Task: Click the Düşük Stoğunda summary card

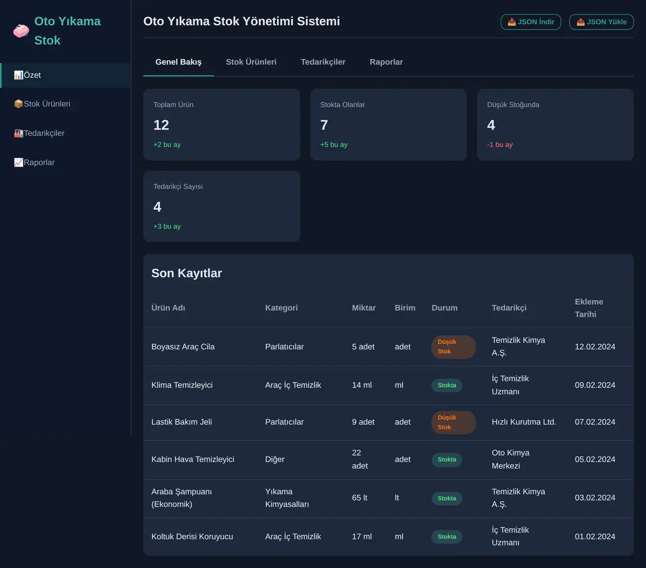Action: (556, 124)
